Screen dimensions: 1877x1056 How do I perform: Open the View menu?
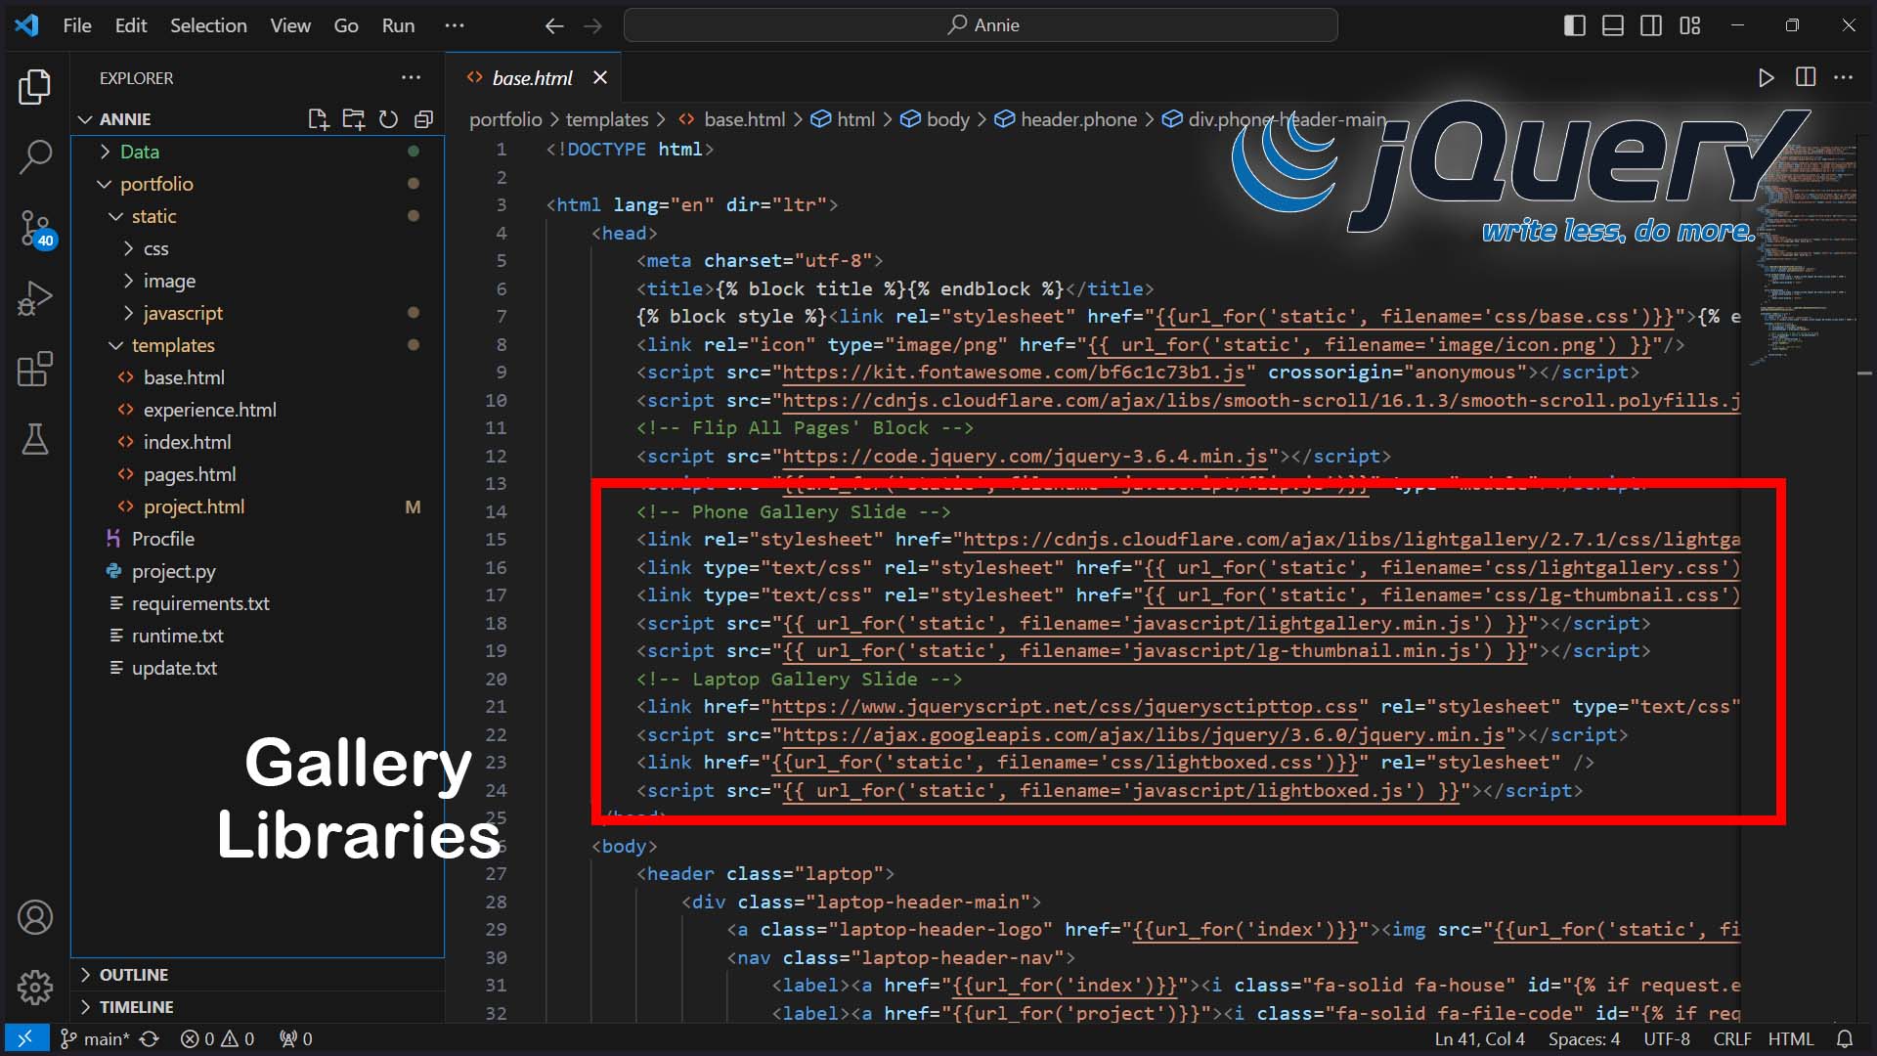tap(290, 25)
